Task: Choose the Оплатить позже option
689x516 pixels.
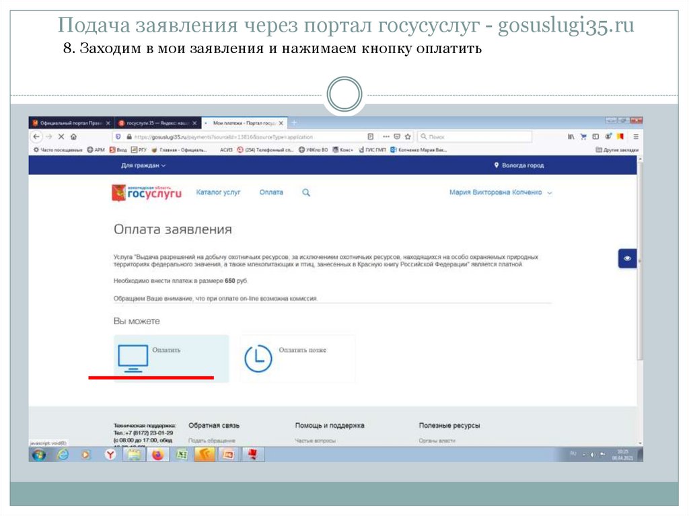Action: pyautogui.click(x=297, y=359)
